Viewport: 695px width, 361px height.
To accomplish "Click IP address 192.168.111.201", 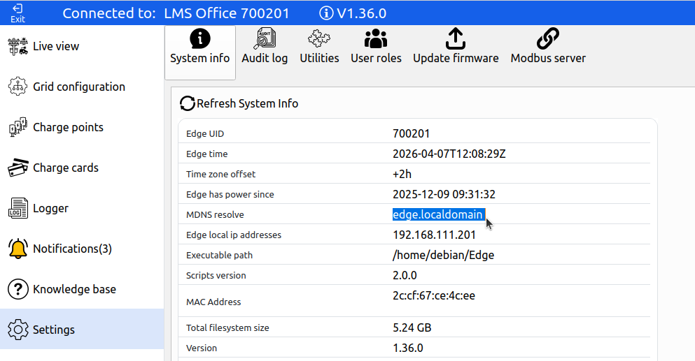I will tap(434, 235).
